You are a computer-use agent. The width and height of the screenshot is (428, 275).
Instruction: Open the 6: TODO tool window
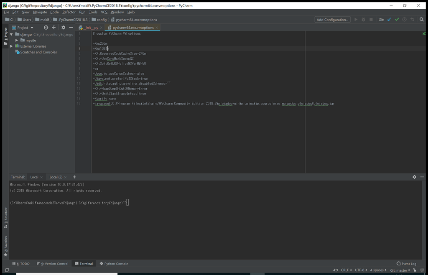click(x=21, y=264)
